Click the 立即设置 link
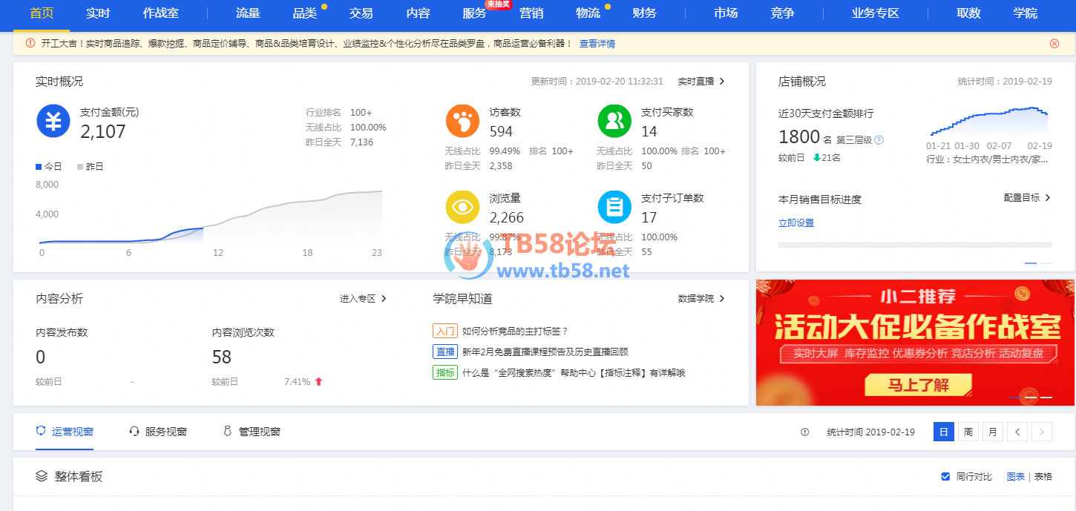Image resolution: width=1076 pixels, height=511 pixels. coord(796,223)
